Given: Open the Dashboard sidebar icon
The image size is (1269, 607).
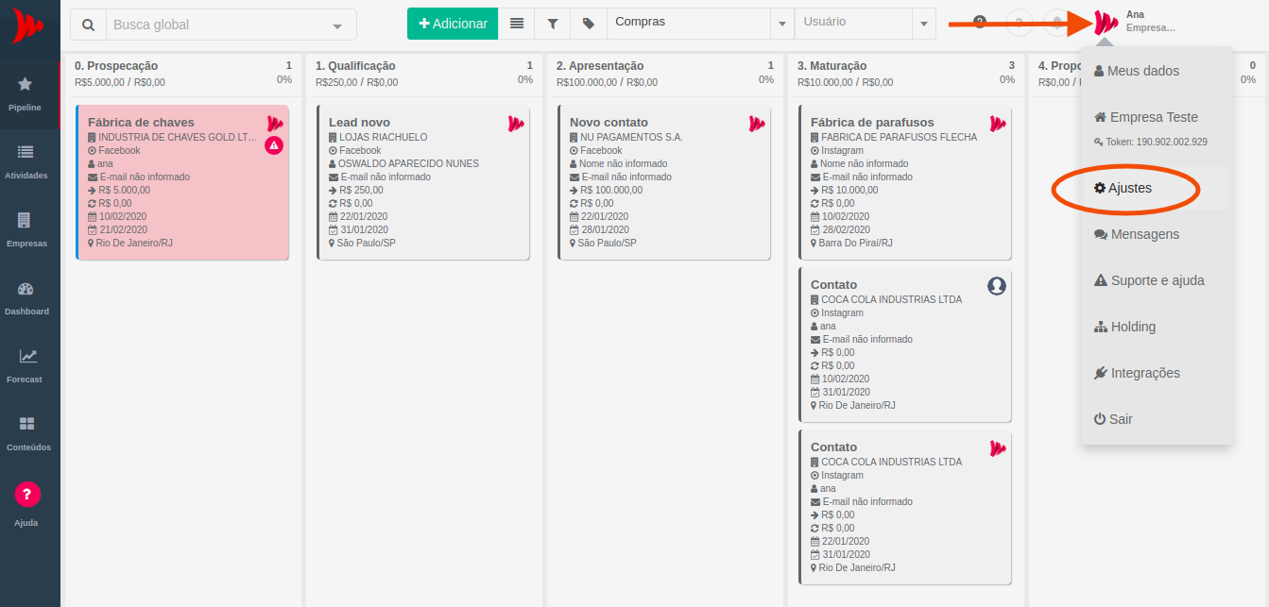Looking at the screenshot, I should pyautogui.click(x=26, y=295).
